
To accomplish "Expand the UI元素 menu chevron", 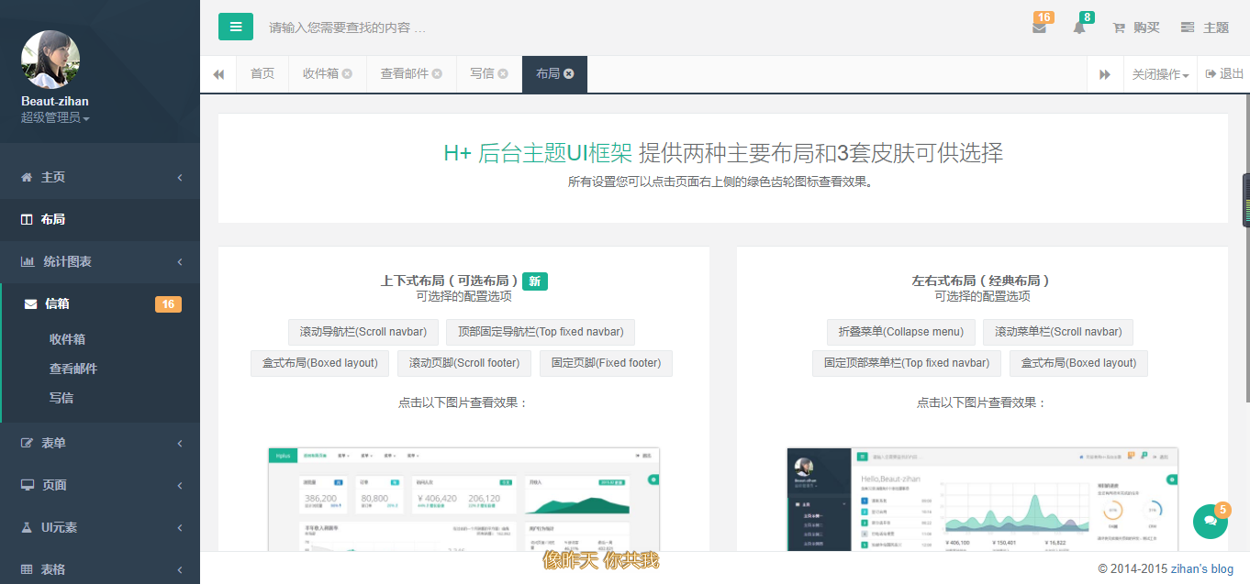I will coord(180,527).
